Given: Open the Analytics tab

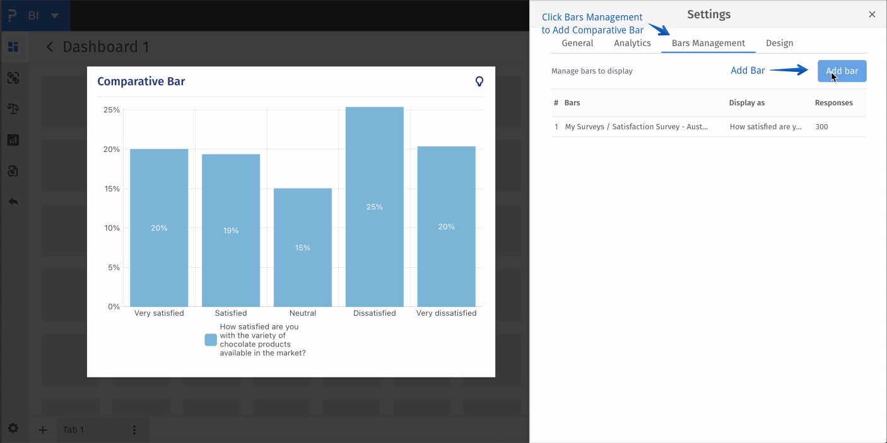Looking at the screenshot, I should click(x=632, y=43).
